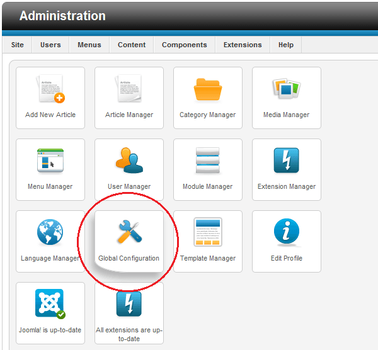Click All extensions are up-to-date icon
The width and height of the screenshot is (378, 350).
point(129,304)
